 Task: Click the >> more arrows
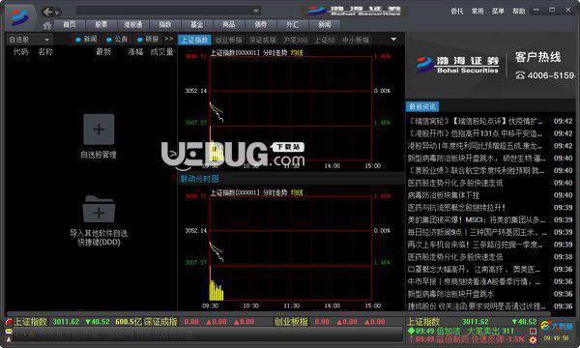168,39
